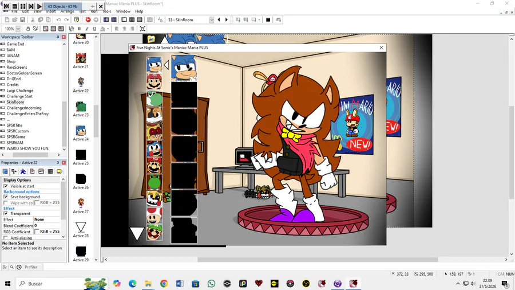Click the Redo arrow icon
This screenshot has width=515, height=290.
point(66,19)
